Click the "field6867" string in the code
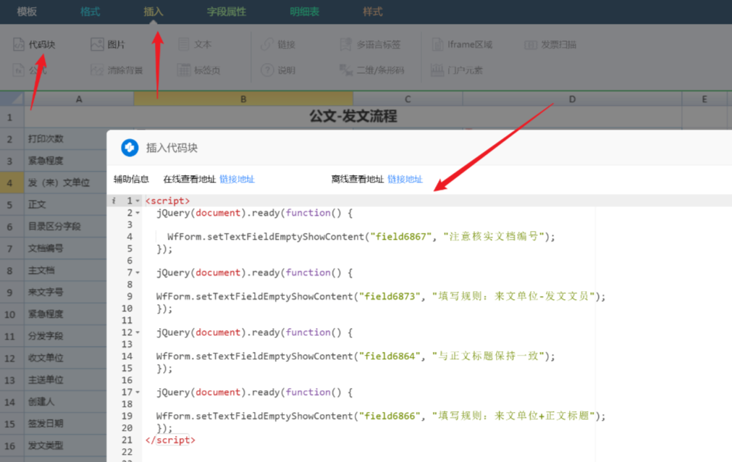Viewport: 732px width, 462px height. pos(400,237)
